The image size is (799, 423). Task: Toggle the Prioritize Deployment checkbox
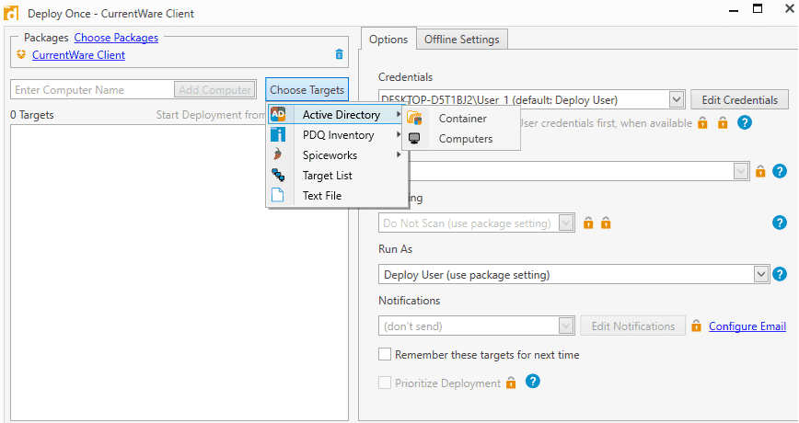385,383
